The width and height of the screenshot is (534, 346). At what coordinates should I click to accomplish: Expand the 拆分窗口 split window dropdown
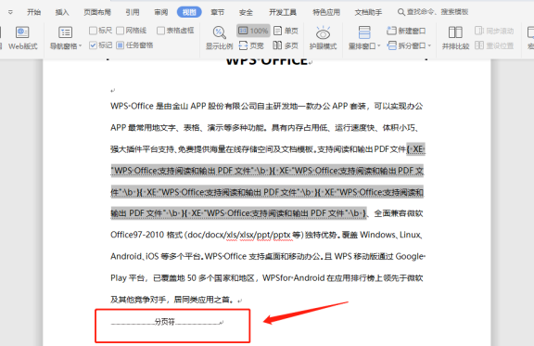[x=429, y=45]
